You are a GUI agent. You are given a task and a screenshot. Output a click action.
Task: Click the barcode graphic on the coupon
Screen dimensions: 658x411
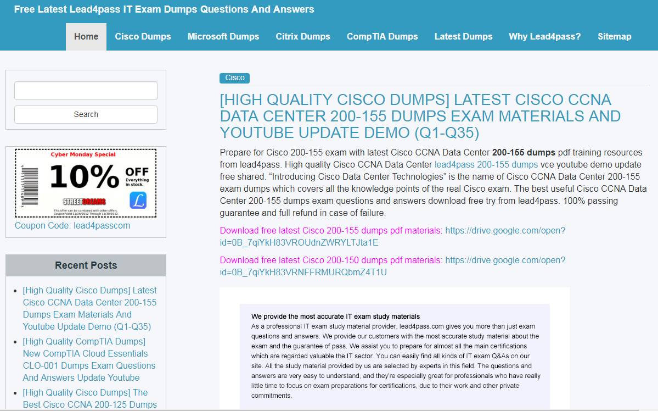click(30, 186)
